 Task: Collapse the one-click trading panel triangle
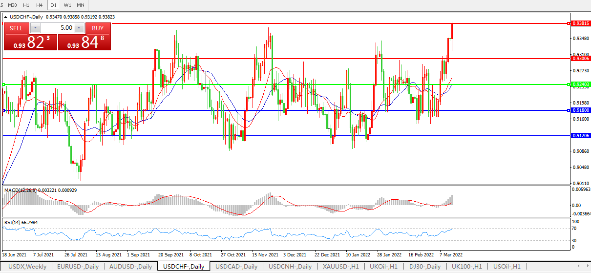click(5, 17)
